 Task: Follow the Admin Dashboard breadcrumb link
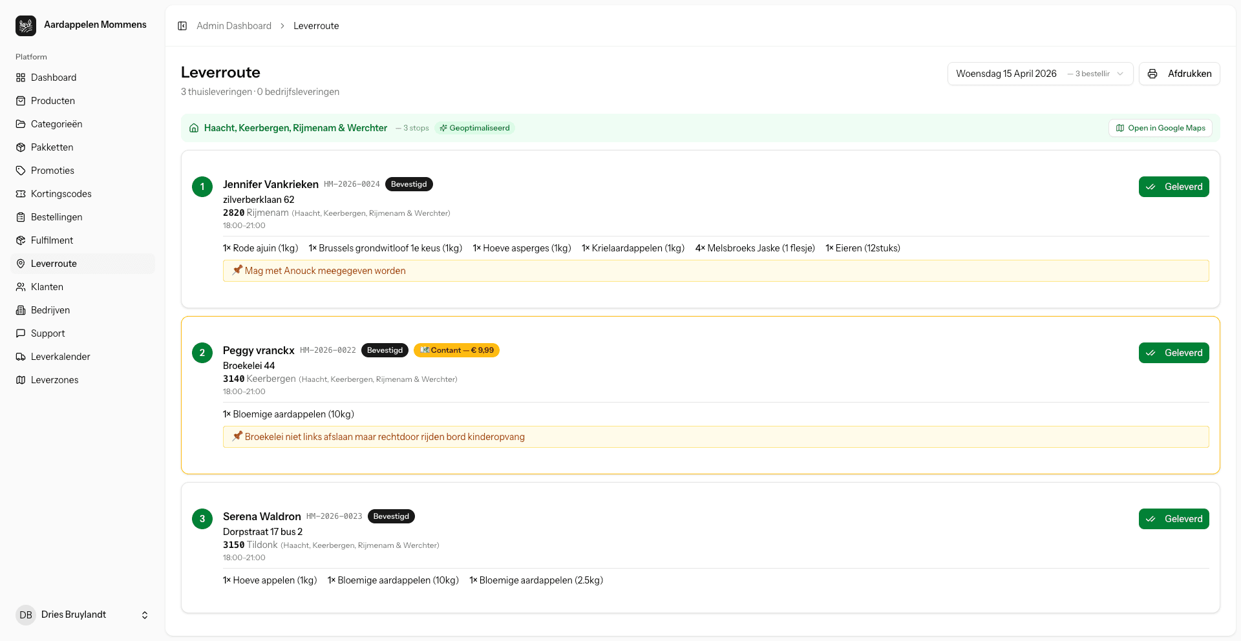point(234,26)
